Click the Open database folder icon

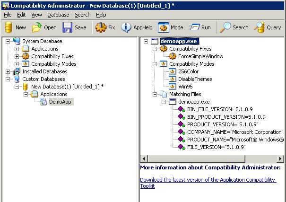pos(36,27)
